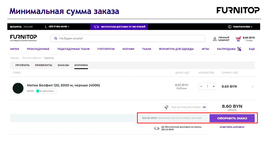Click the в наличии availability badge
The image size is (277, 155).
[46, 91]
